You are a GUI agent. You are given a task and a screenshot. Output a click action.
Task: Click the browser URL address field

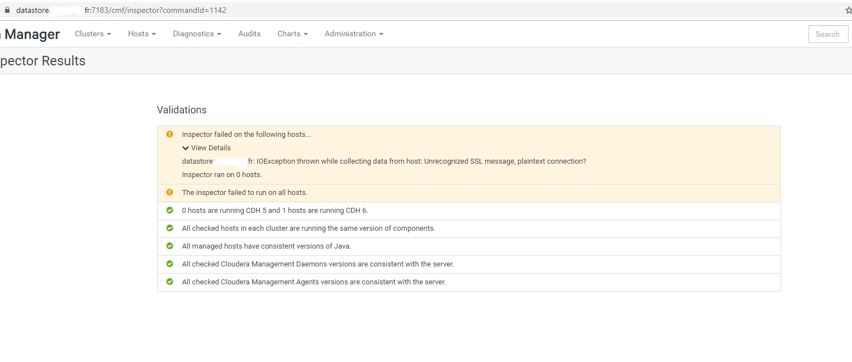tap(425, 10)
